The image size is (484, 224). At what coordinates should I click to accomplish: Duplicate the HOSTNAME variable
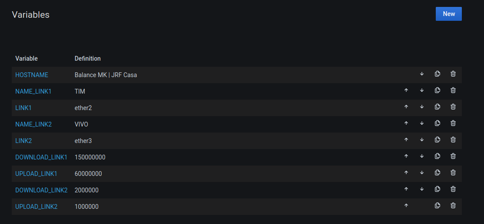(x=438, y=74)
